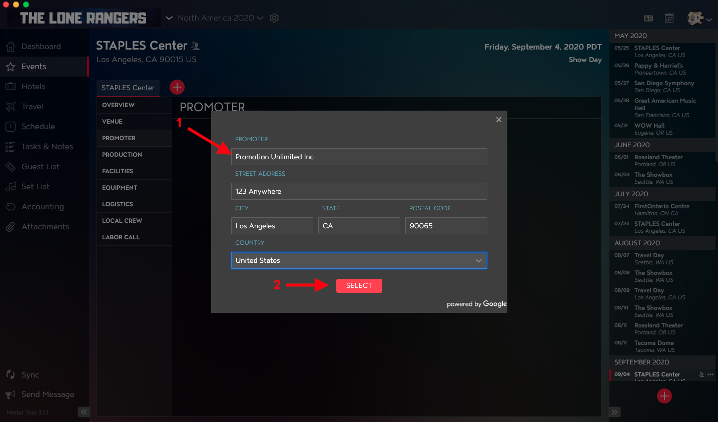718x422 pixels.
Task: Select 06/01 Roseland Theater event
Action: click(662, 161)
